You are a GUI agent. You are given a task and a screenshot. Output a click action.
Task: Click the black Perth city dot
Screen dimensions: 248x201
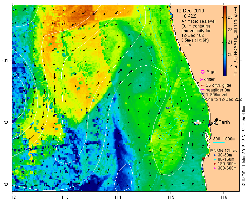tap(217, 120)
